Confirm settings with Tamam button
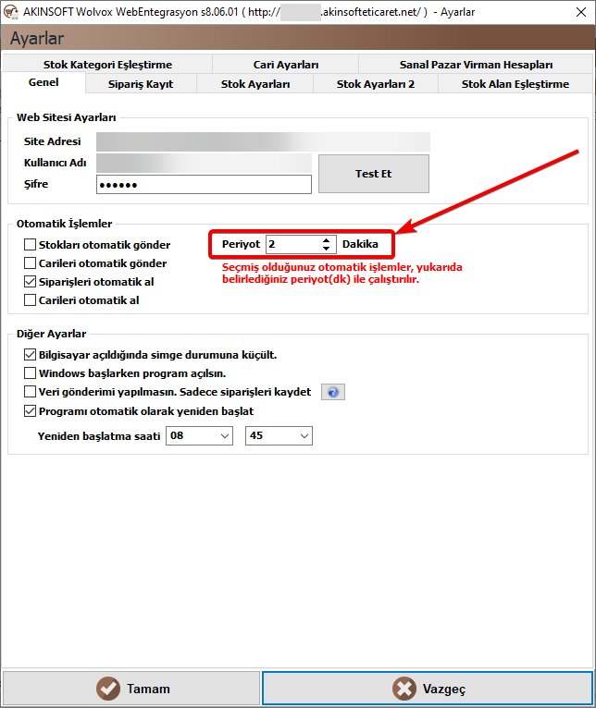The height and width of the screenshot is (708, 596). (x=131, y=689)
